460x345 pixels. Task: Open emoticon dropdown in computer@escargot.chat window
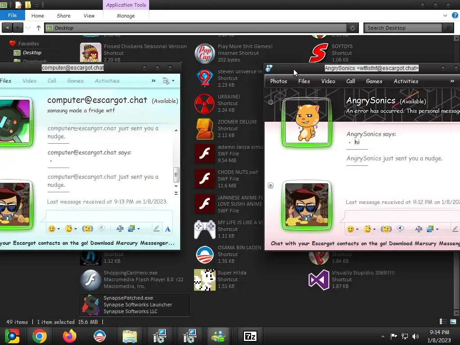[59, 229]
